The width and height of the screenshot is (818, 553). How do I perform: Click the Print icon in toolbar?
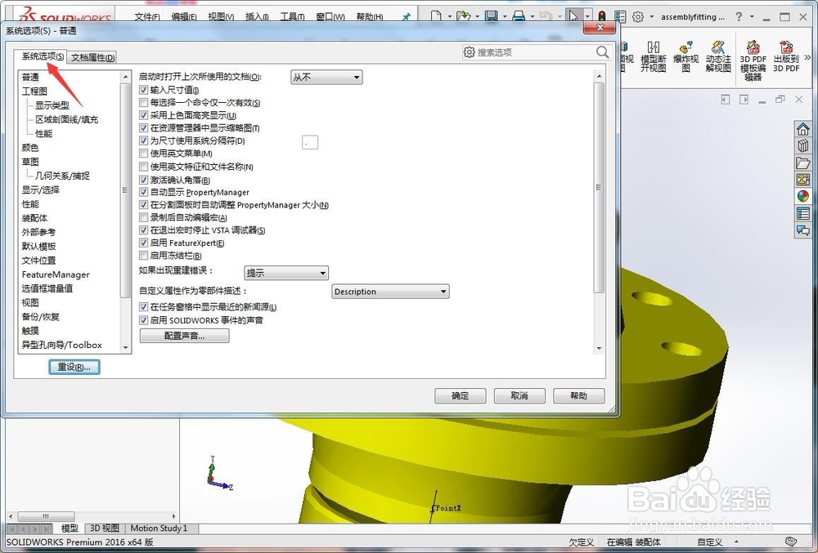[x=519, y=16]
